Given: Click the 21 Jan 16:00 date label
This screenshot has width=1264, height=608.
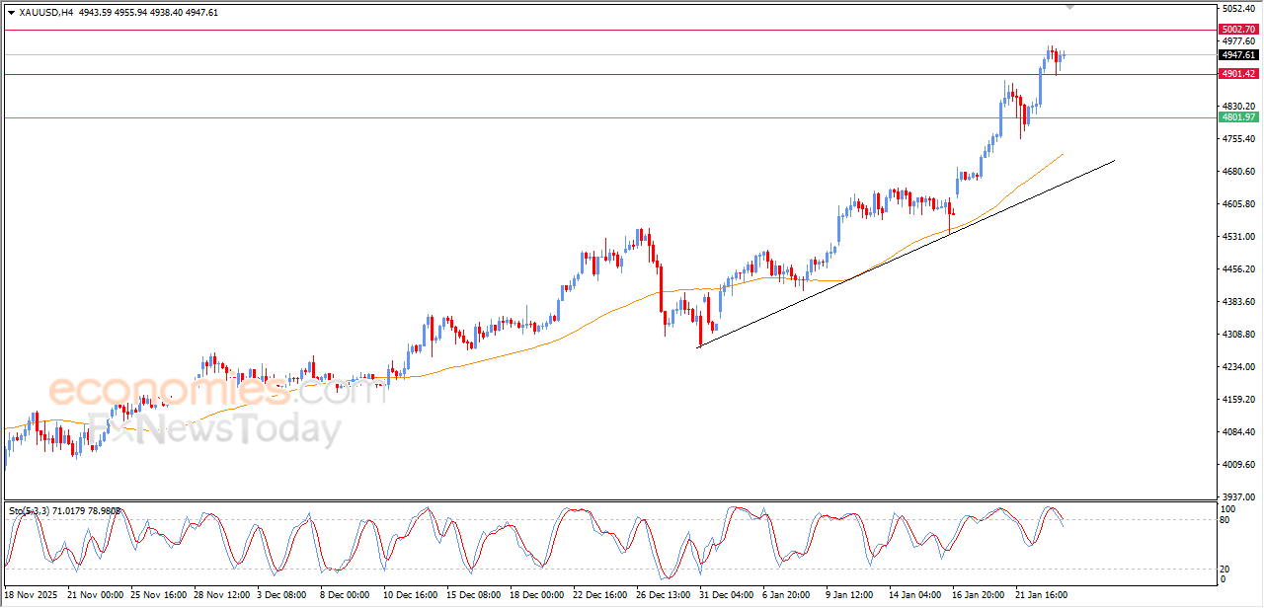Looking at the screenshot, I should click(x=1043, y=595).
